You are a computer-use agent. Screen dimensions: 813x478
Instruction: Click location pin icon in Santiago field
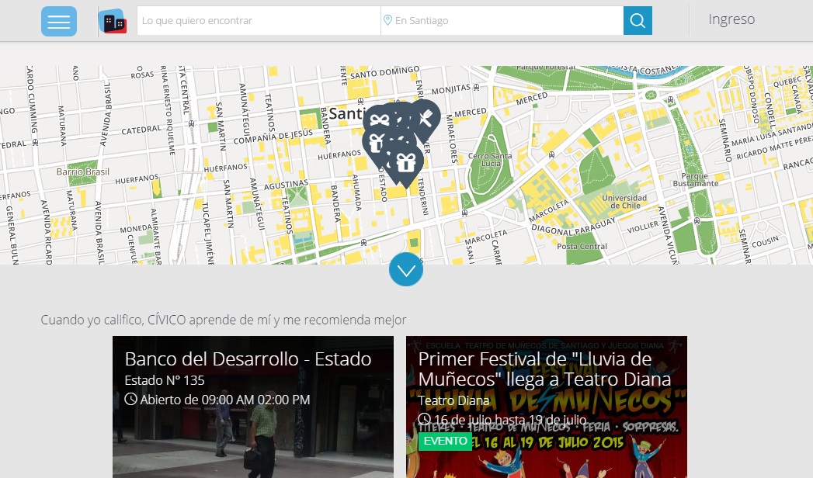point(387,21)
